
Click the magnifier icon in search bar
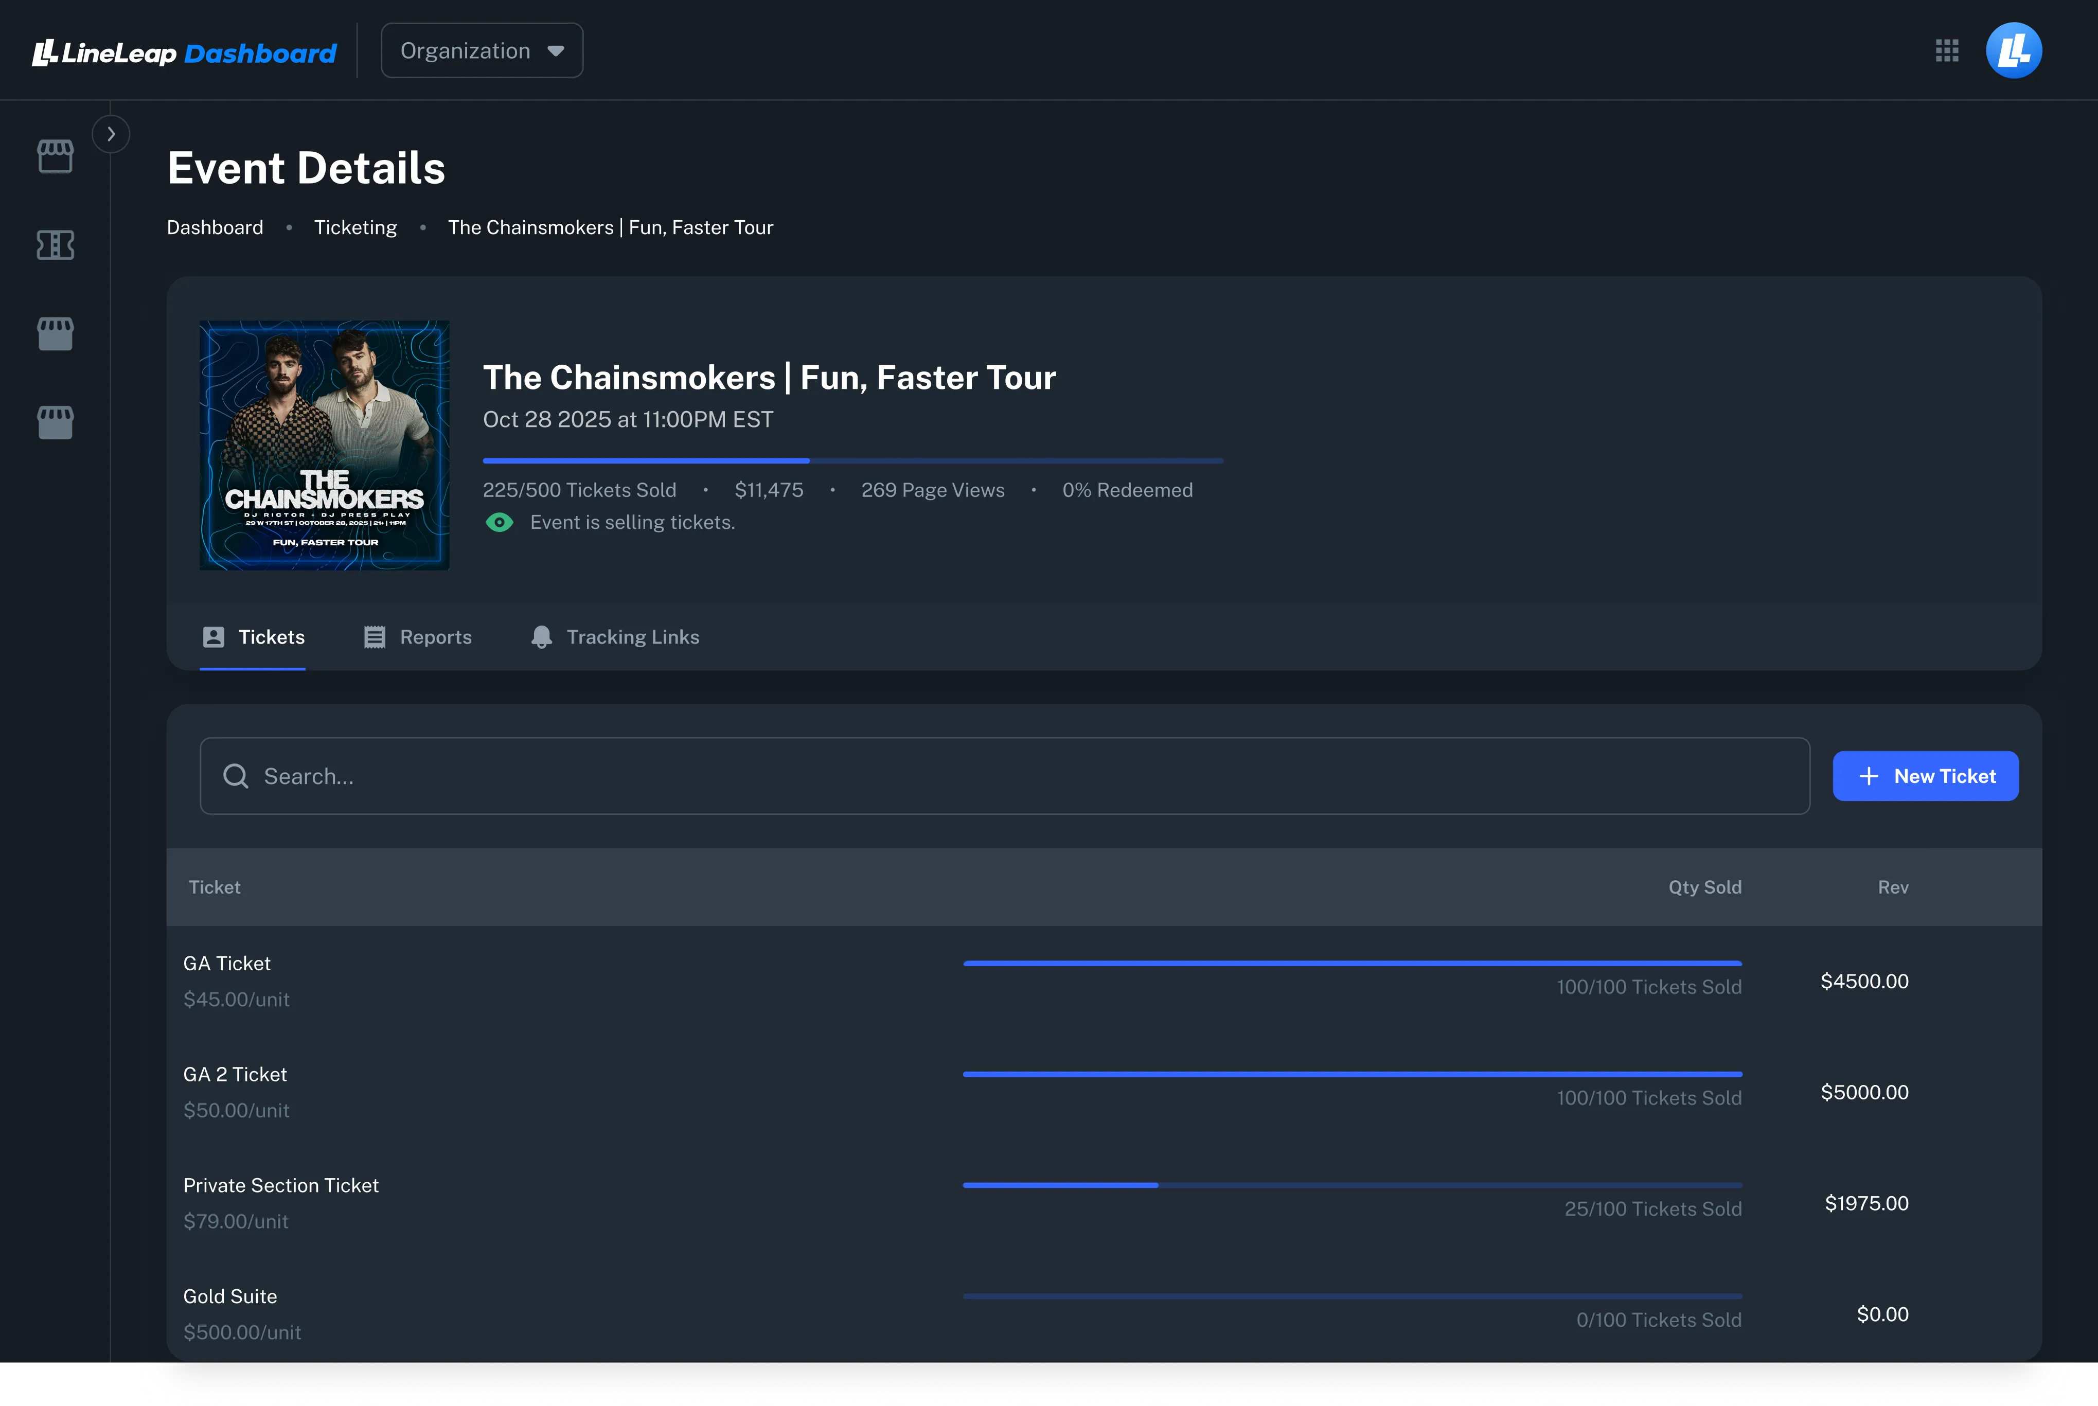point(236,776)
